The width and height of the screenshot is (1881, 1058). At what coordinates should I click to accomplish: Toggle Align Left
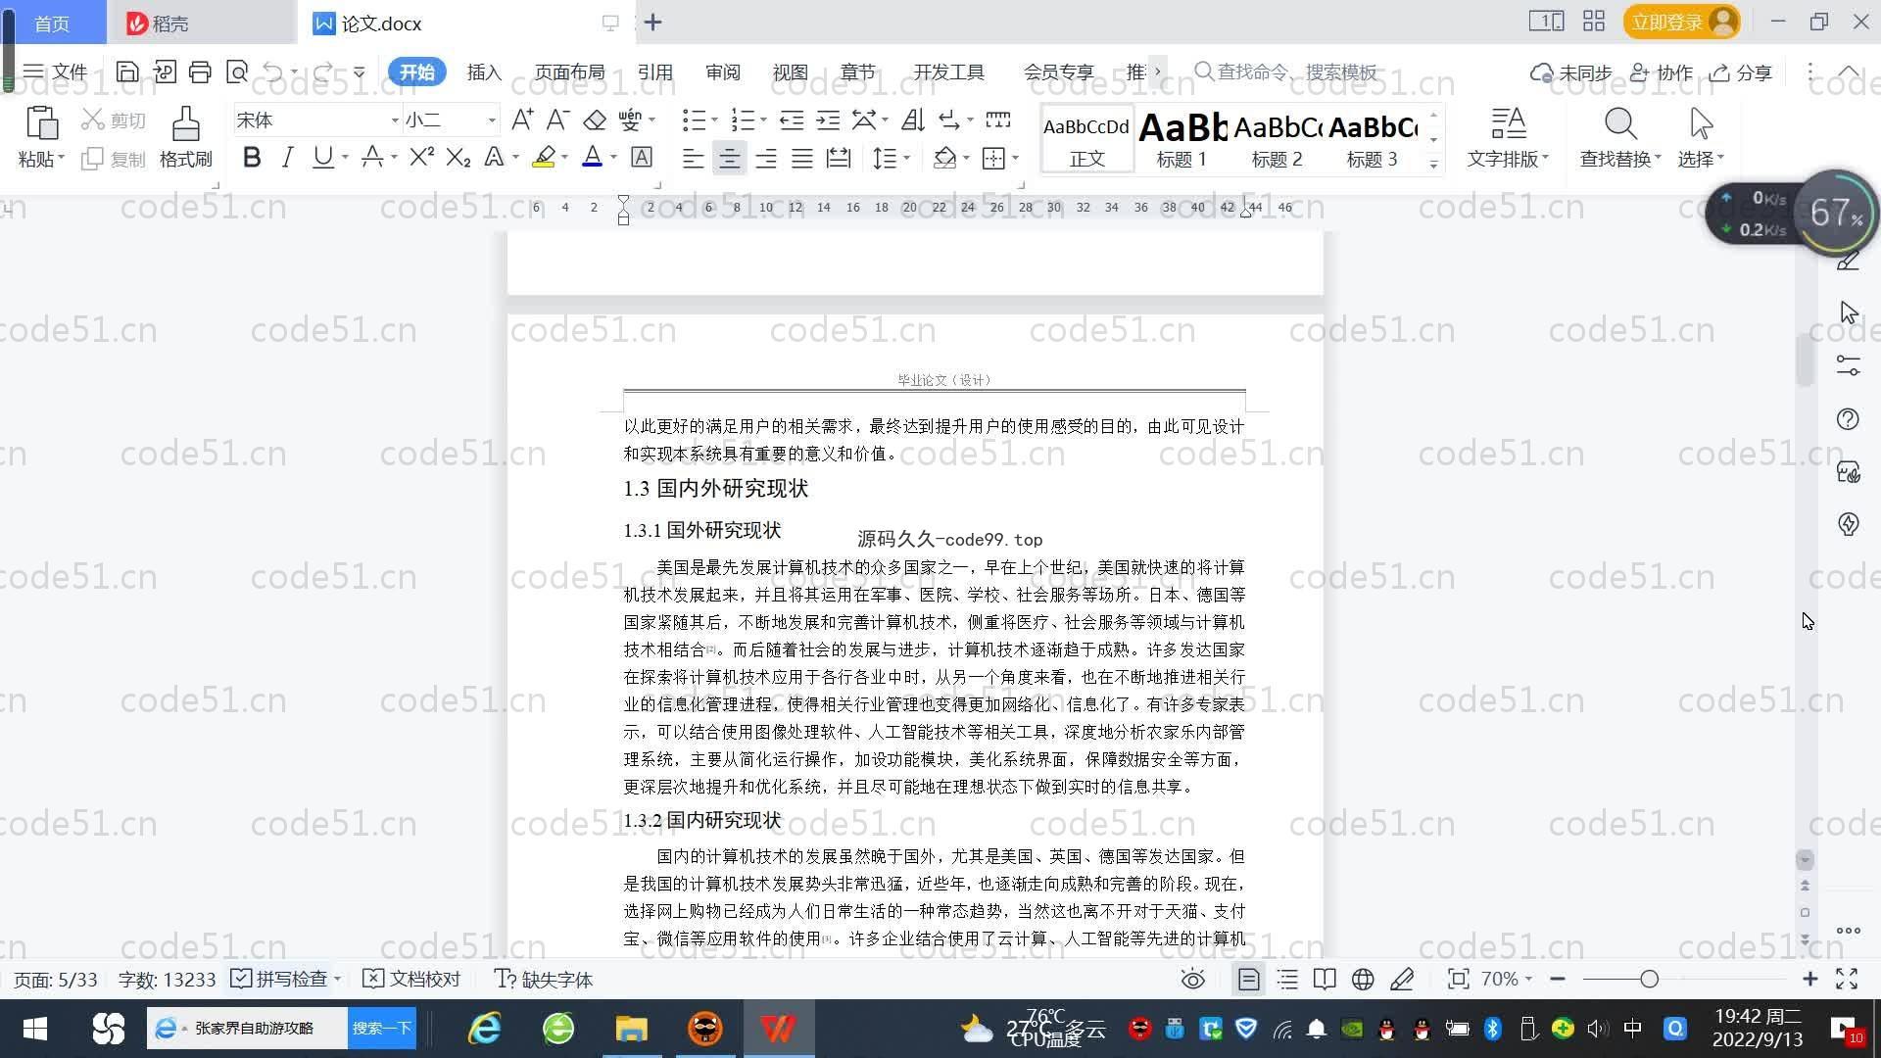(693, 158)
